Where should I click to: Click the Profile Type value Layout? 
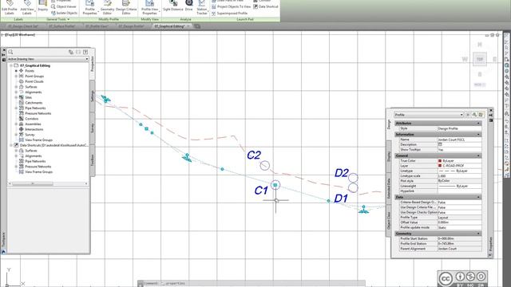click(x=459, y=218)
